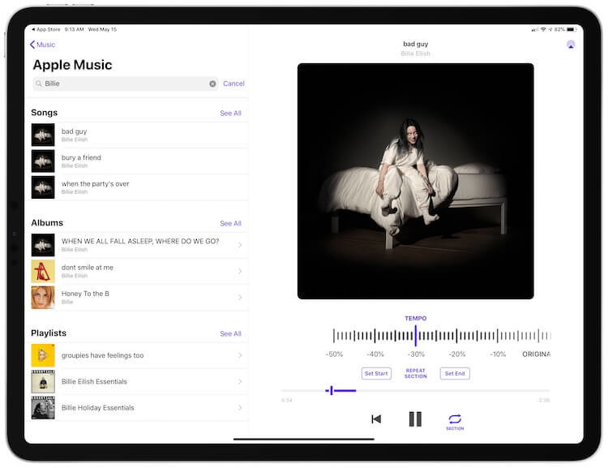The width and height of the screenshot is (608, 468).
Task: Expand WHEN WE ALL FALL ASLEEP chevron
Action: [x=240, y=245]
